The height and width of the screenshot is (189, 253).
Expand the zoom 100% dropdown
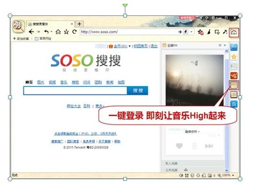[233, 175]
